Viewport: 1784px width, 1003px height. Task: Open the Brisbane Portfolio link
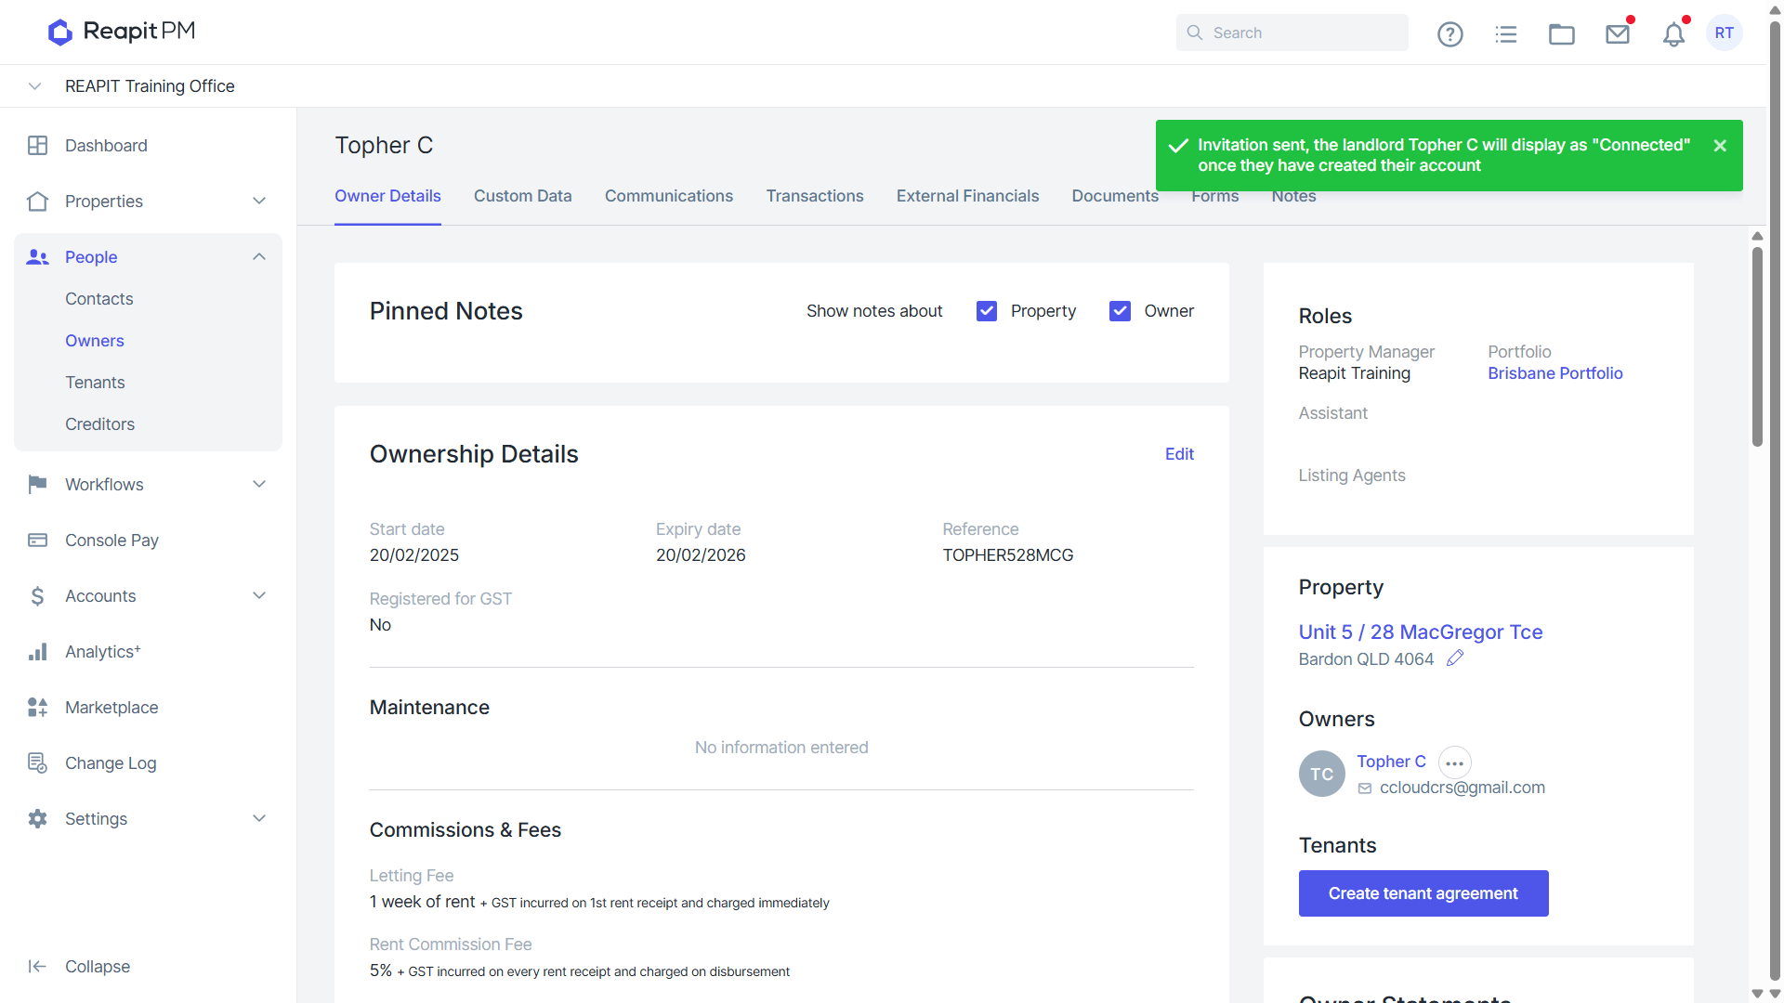[1554, 373]
